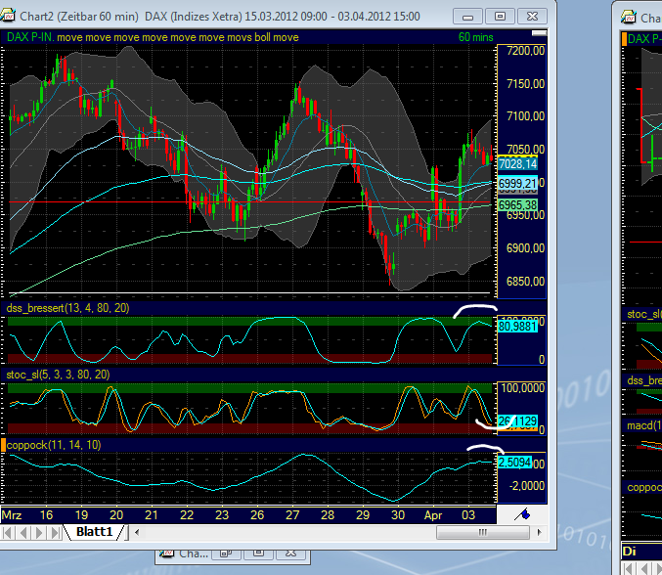This screenshot has width=662, height=575.
Task: Click the previous sheet arrow button
Action: pyautogui.click(x=23, y=532)
